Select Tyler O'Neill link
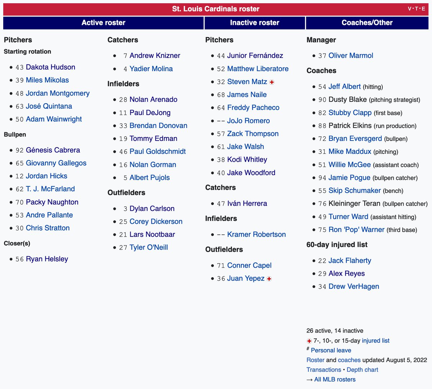Viewport: 432px width, 389px height. pos(149,248)
